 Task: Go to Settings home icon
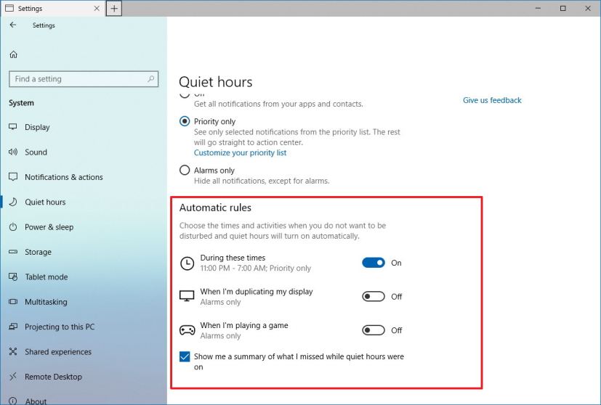[13, 54]
